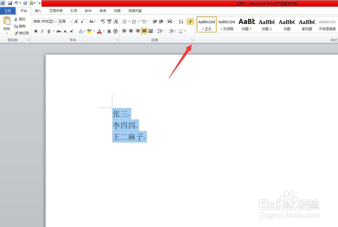Click 剪切 to cut selection

(x=20, y=19)
